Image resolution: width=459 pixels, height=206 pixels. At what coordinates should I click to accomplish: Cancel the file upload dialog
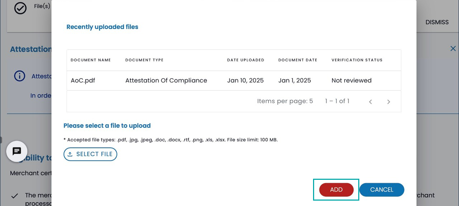(382, 190)
